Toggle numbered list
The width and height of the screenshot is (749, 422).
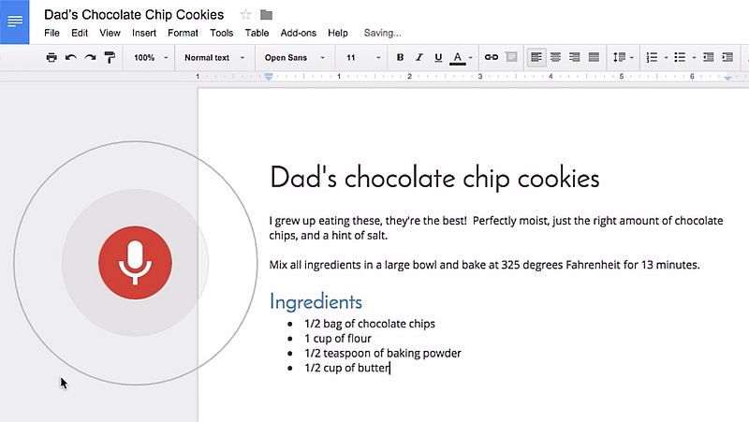tap(652, 57)
